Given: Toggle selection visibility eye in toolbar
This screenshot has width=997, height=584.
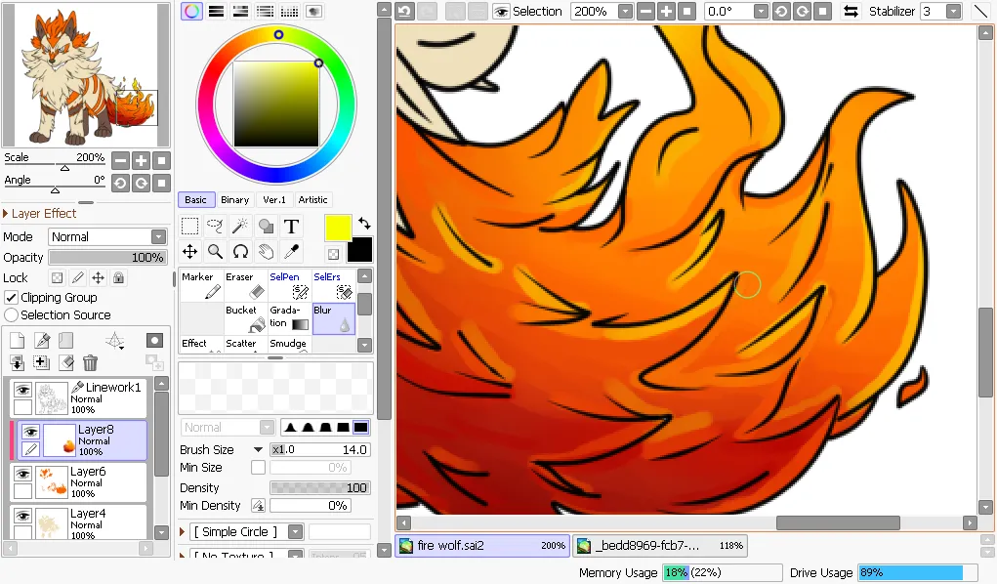Looking at the screenshot, I should 502,12.
